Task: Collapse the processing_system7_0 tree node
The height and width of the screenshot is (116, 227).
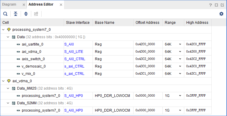Action: tap(3, 30)
